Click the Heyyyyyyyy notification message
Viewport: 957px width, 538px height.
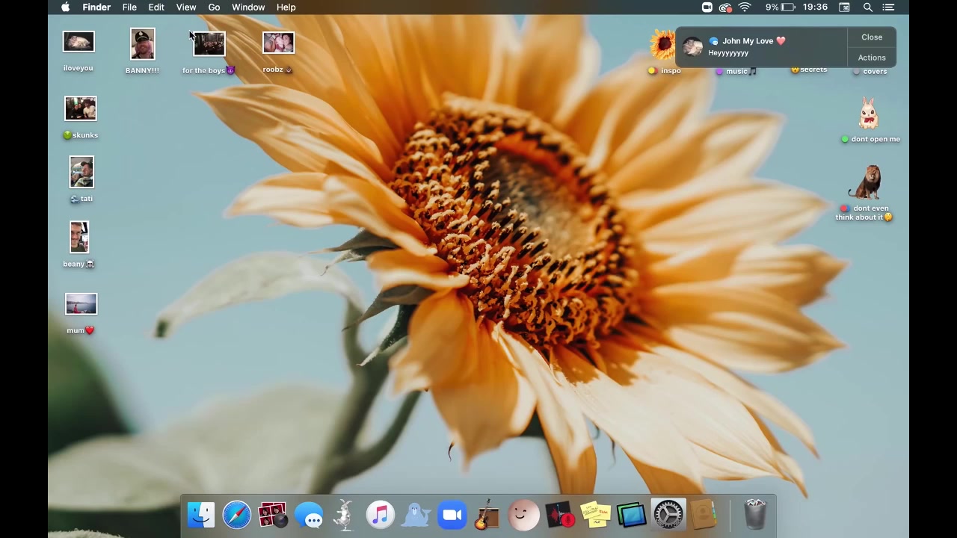coord(728,53)
